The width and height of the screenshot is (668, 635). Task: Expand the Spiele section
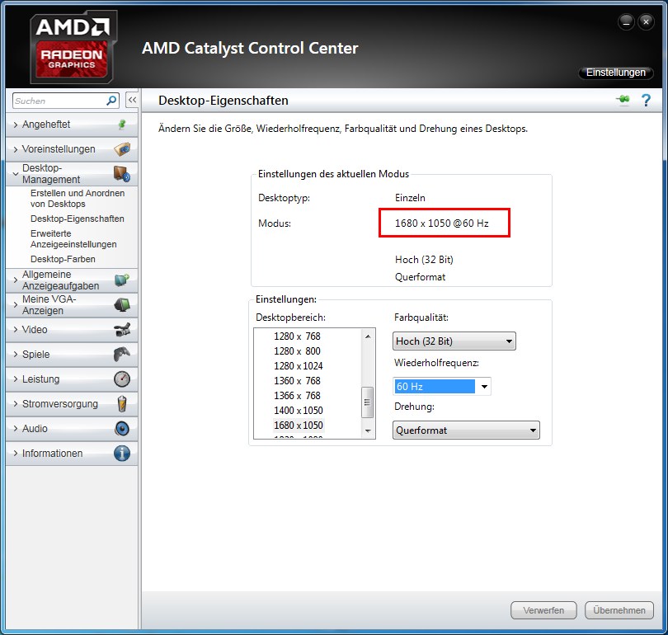tap(16, 354)
